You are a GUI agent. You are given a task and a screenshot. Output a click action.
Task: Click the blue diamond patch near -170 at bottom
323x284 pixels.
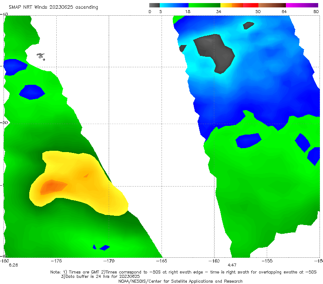(x=105, y=247)
